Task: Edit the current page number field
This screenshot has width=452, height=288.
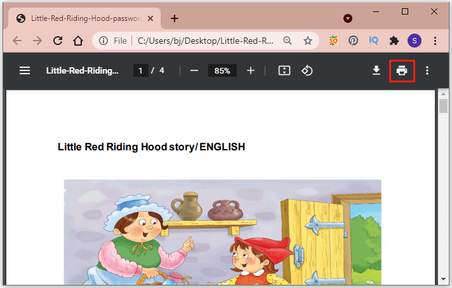Action: point(141,70)
